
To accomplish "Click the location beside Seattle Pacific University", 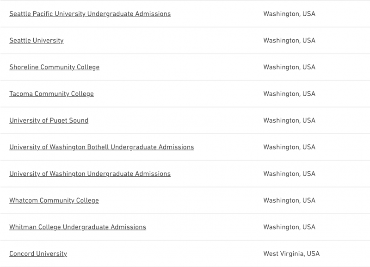I will click(x=289, y=14).
